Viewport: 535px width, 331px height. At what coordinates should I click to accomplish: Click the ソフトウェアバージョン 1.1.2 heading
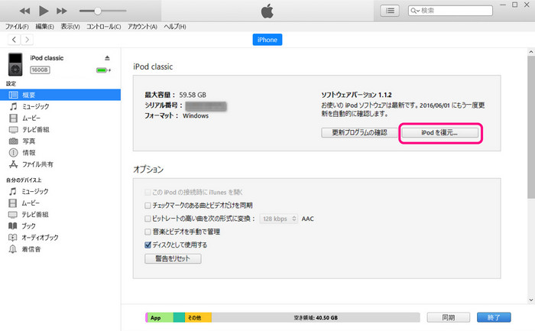tap(357, 95)
